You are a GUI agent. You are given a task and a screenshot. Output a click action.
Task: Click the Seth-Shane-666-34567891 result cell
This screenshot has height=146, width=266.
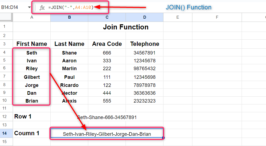click(x=107, y=117)
